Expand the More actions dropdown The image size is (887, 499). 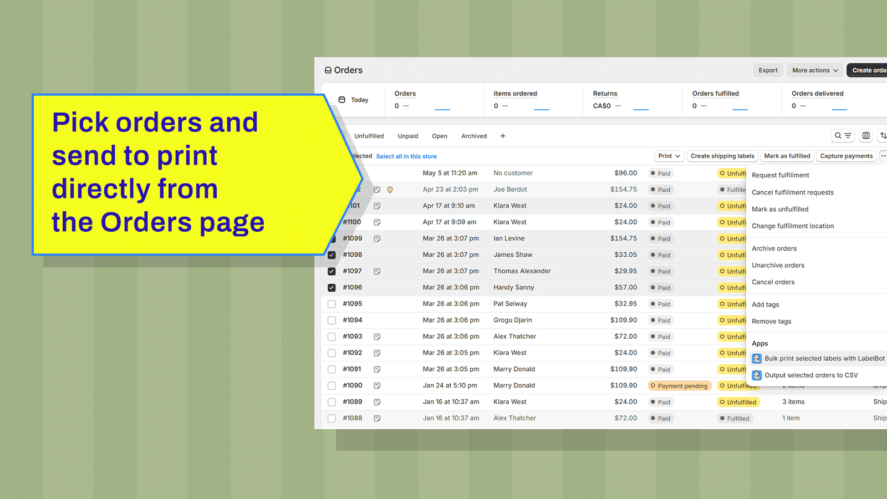click(x=814, y=70)
